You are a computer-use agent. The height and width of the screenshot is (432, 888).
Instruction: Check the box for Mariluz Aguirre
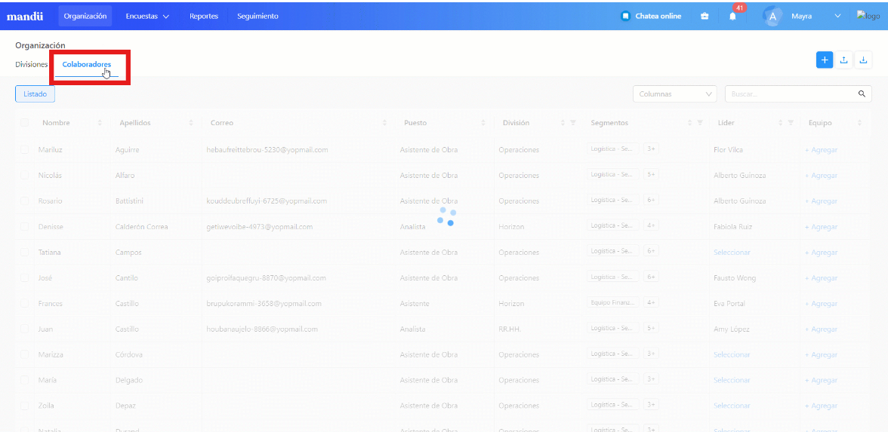(x=24, y=150)
